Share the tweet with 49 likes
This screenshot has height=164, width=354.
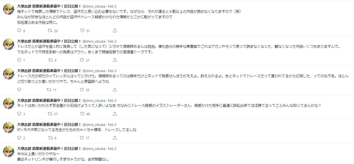pyautogui.click(x=115, y=114)
